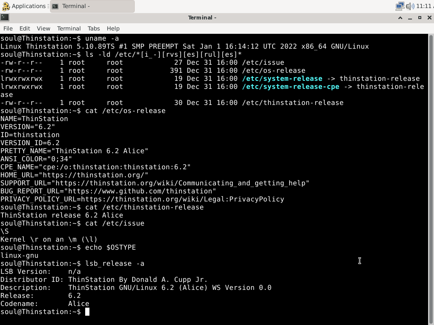Click the PRIVACY_POLICY_URL wiki address
Viewport: 434px width, 325px height.
click(x=182, y=199)
